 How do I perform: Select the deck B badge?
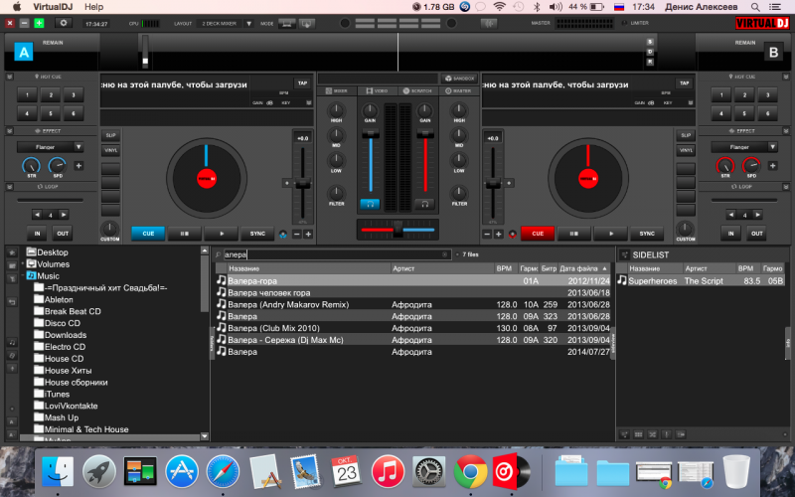click(x=773, y=52)
